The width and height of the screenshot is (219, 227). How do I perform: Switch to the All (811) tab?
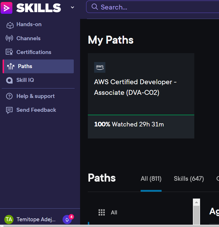pos(151,179)
